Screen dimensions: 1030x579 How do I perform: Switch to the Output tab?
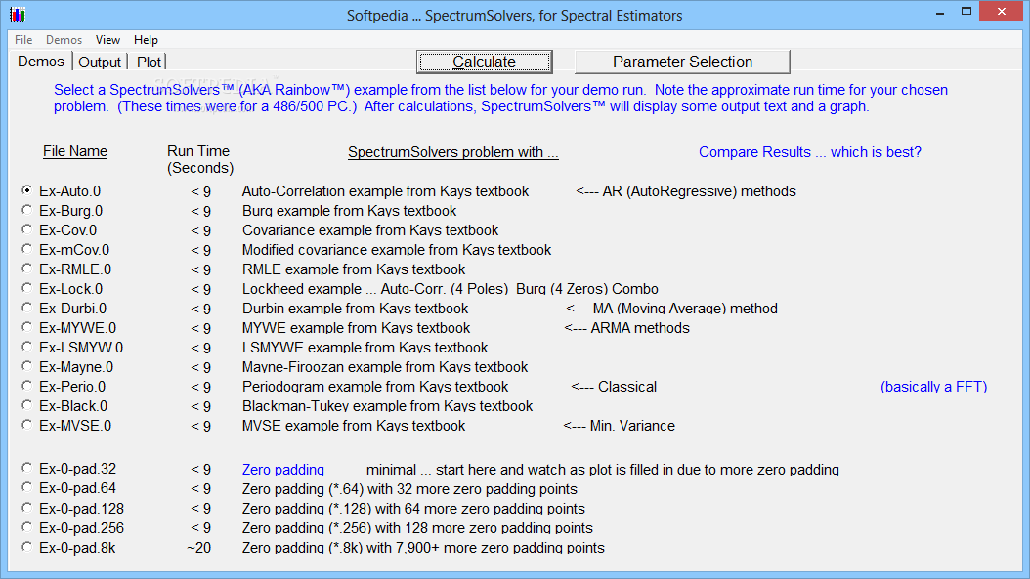click(x=100, y=62)
